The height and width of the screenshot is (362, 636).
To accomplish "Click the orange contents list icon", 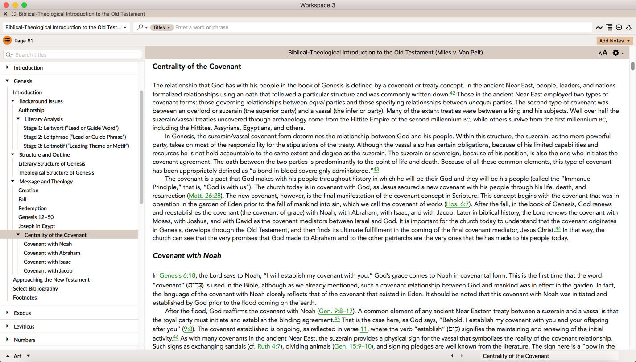I will click(7, 41).
